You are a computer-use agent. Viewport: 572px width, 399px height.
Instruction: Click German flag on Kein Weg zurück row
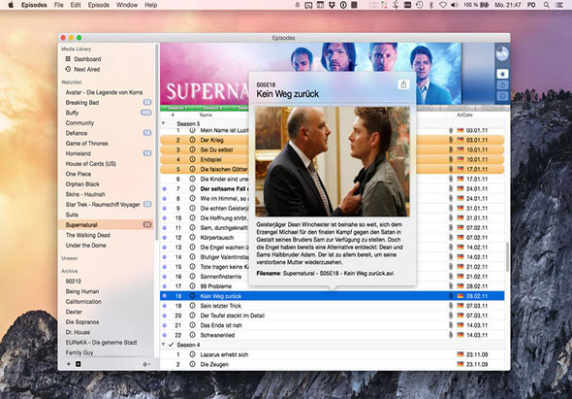pos(460,296)
